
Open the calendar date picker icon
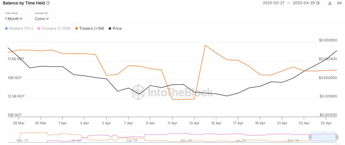tap(318, 3)
